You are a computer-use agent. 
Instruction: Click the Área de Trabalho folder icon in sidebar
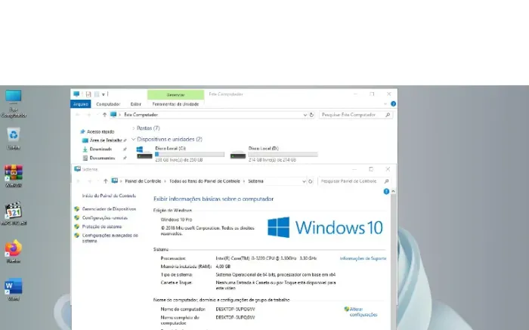(85, 140)
